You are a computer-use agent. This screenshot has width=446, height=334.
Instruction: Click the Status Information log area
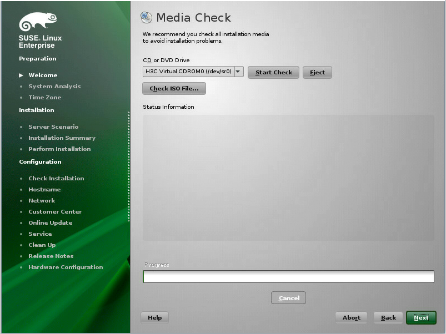click(288, 178)
